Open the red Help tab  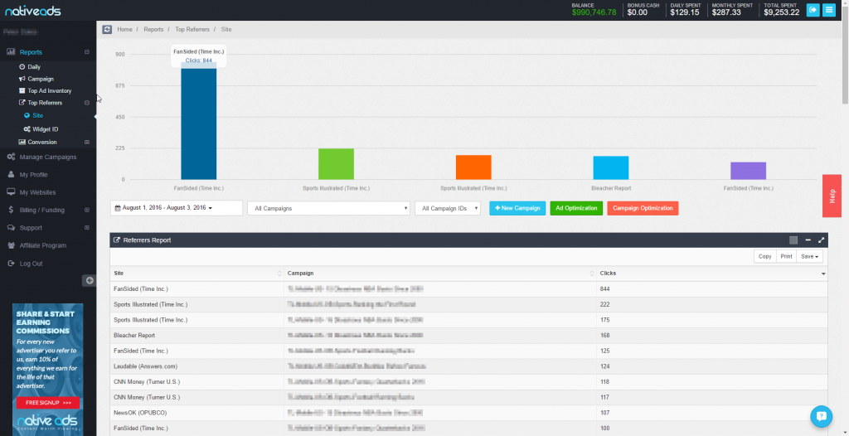(x=832, y=196)
